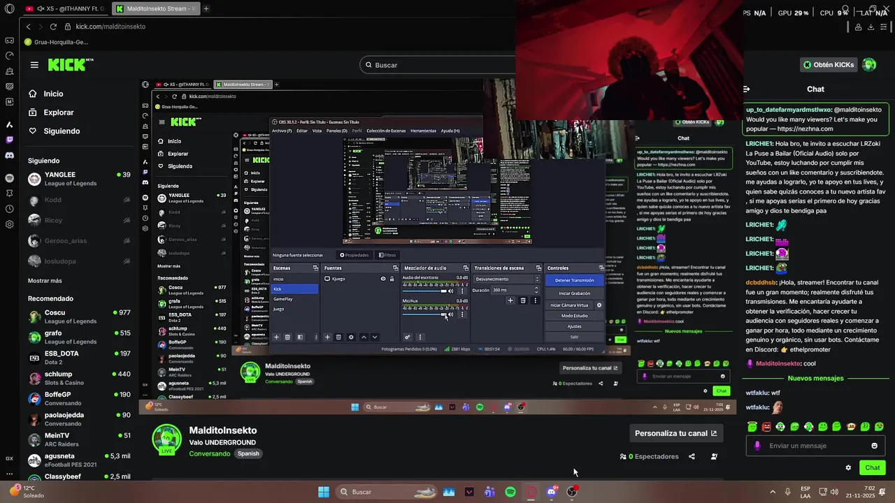Viewport: 895px width, 503px height.
Task: Mute Mic/Aux speaker in OBS mixer
Action: [451, 314]
